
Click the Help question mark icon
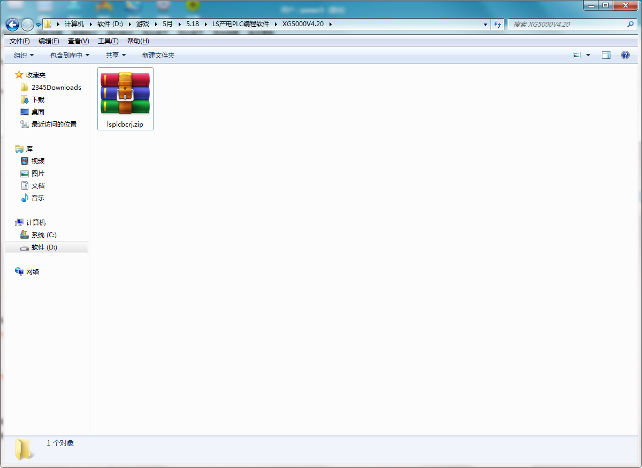[x=625, y=55]
